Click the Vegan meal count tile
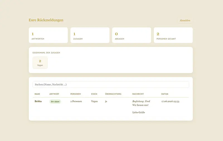 40,63
